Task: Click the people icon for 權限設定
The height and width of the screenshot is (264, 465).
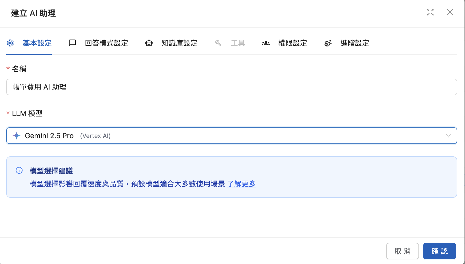Action: click(x=266, y=43)
